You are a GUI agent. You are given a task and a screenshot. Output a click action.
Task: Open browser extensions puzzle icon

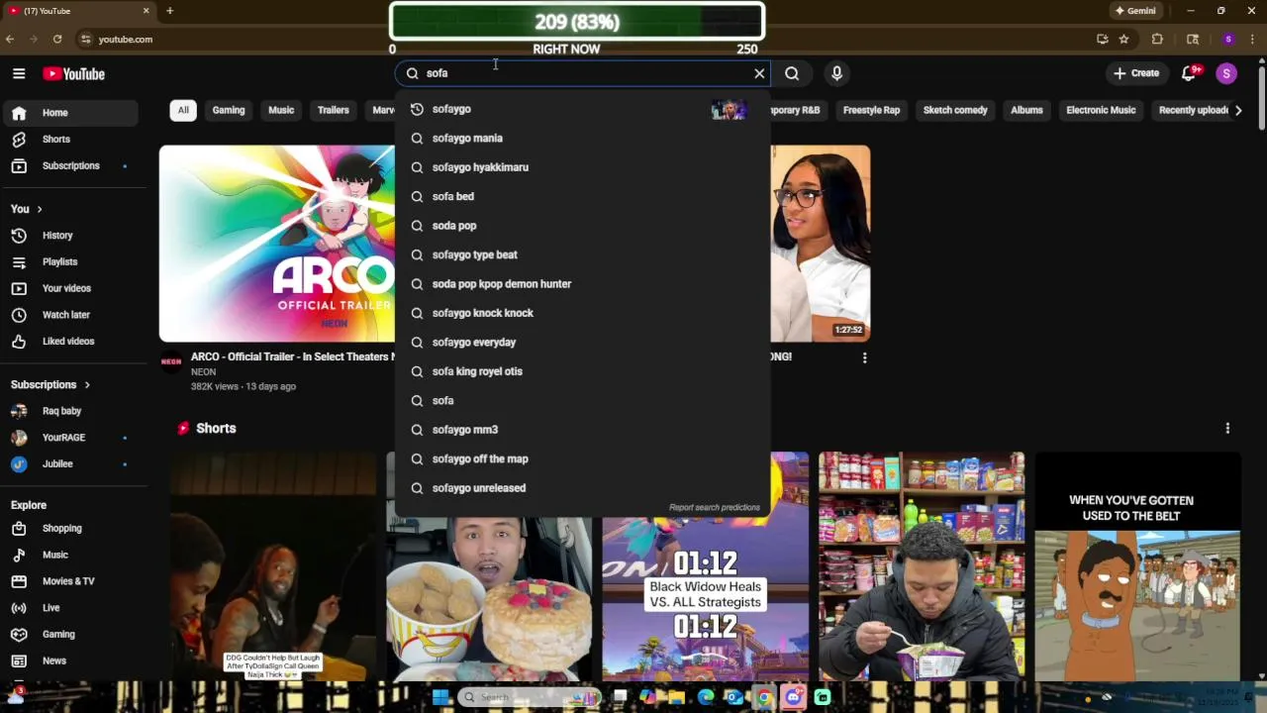pyautogui.click(x=1157, y=39)
